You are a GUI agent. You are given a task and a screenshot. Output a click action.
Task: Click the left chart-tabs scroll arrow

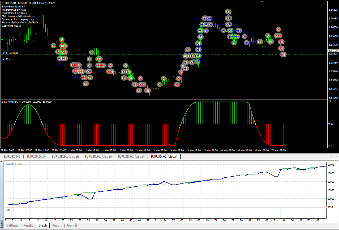click(x=331, y=156)
